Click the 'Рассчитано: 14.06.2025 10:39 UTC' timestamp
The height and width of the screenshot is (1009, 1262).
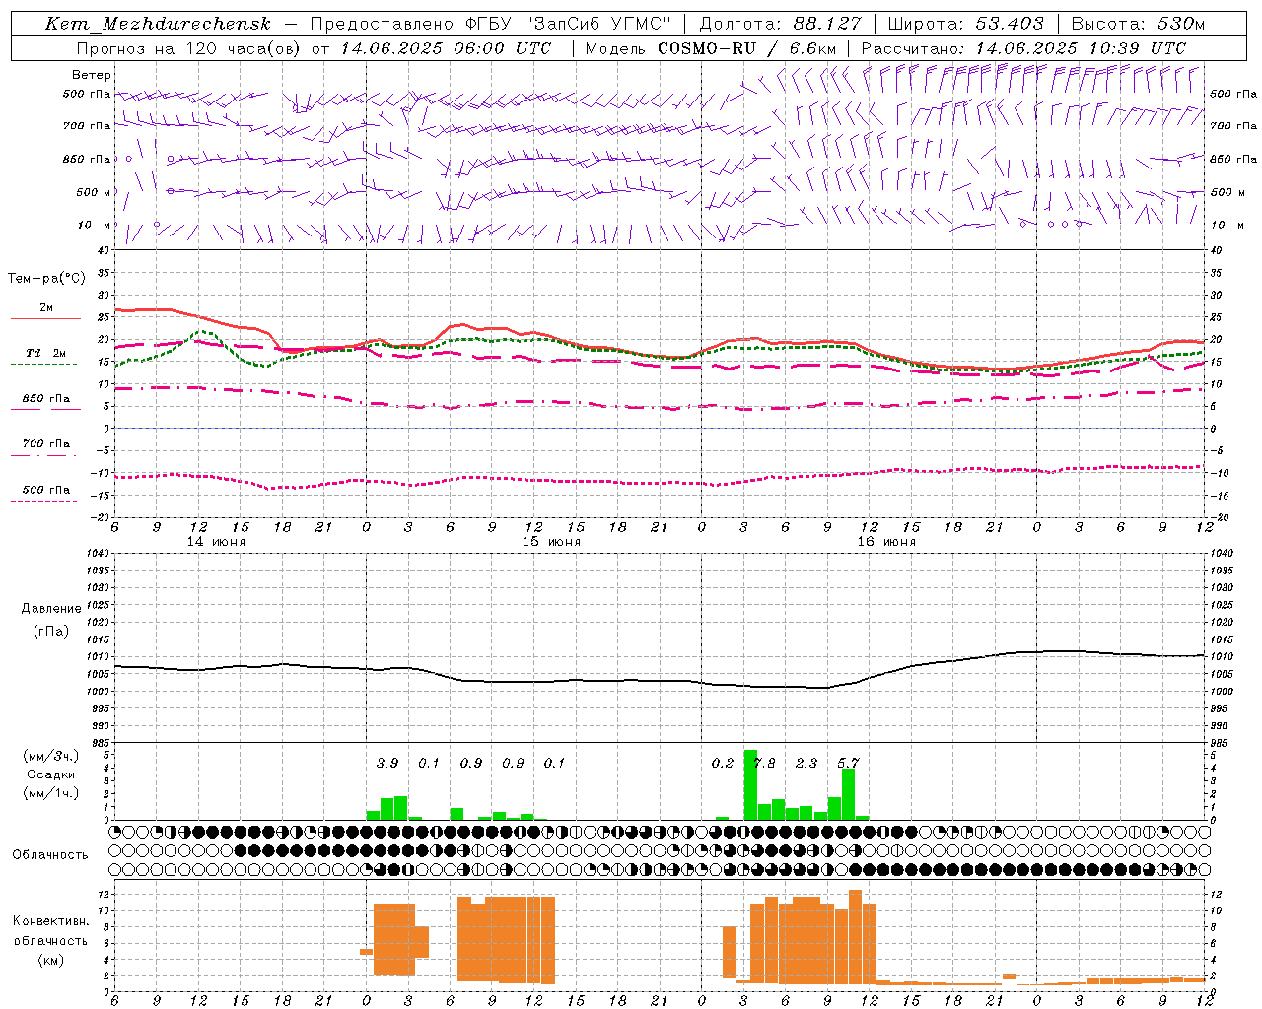(x=1023, y=48)
